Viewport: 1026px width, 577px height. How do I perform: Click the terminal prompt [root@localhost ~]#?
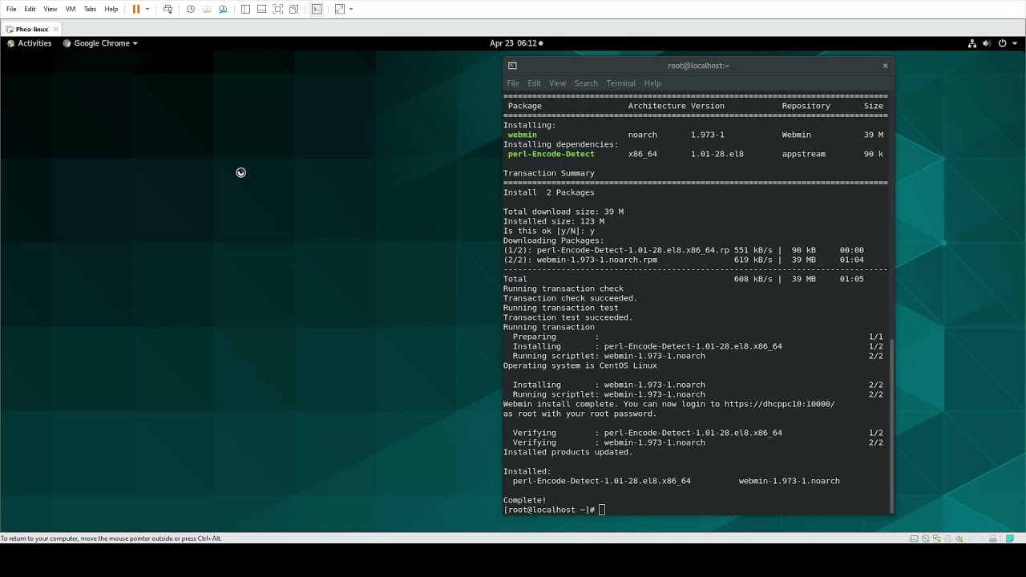tap(549, 510)
